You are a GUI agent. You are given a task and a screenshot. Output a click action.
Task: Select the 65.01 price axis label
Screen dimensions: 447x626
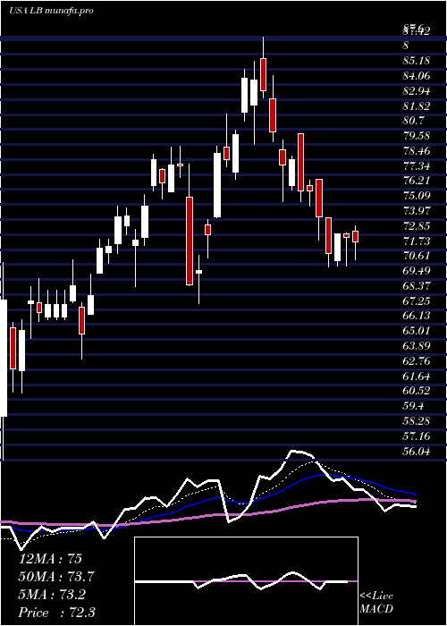click(417, 330)
